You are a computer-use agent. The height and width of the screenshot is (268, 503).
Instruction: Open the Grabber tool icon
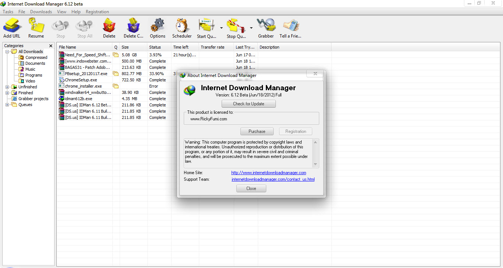click(x=266, y=25)
